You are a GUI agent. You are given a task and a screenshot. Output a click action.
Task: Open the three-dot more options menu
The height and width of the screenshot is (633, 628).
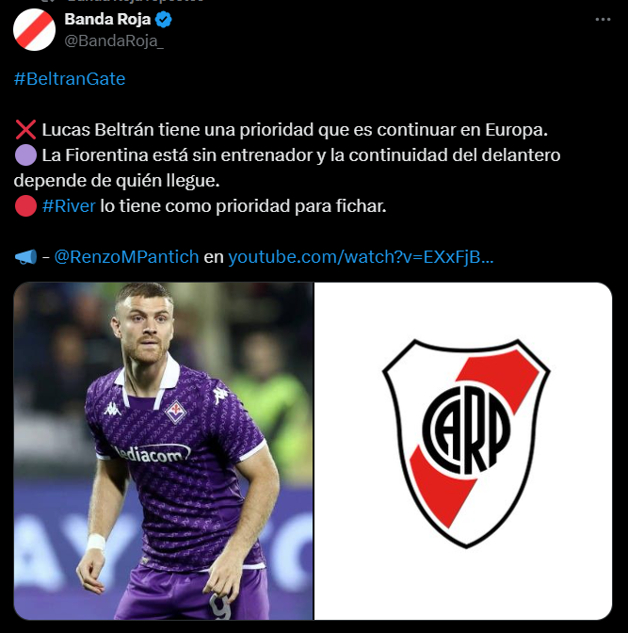(603, 20)
